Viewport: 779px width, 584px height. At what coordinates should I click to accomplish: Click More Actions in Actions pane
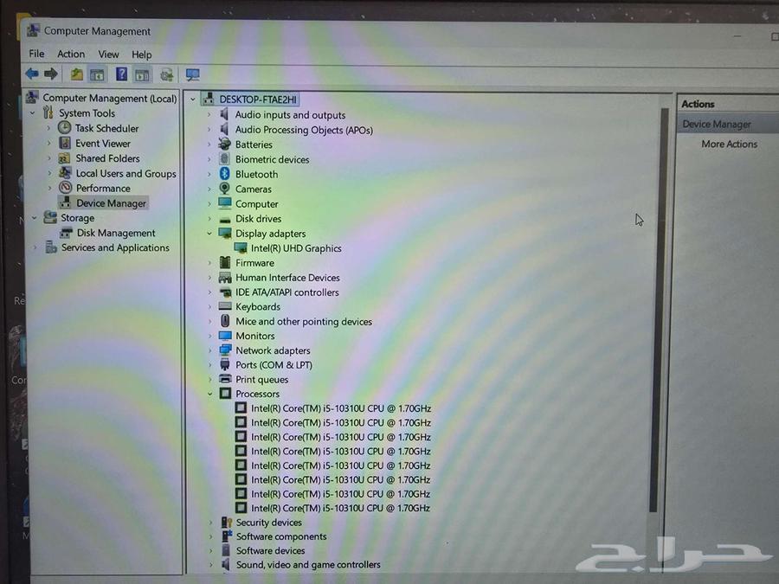pos(729,144)
